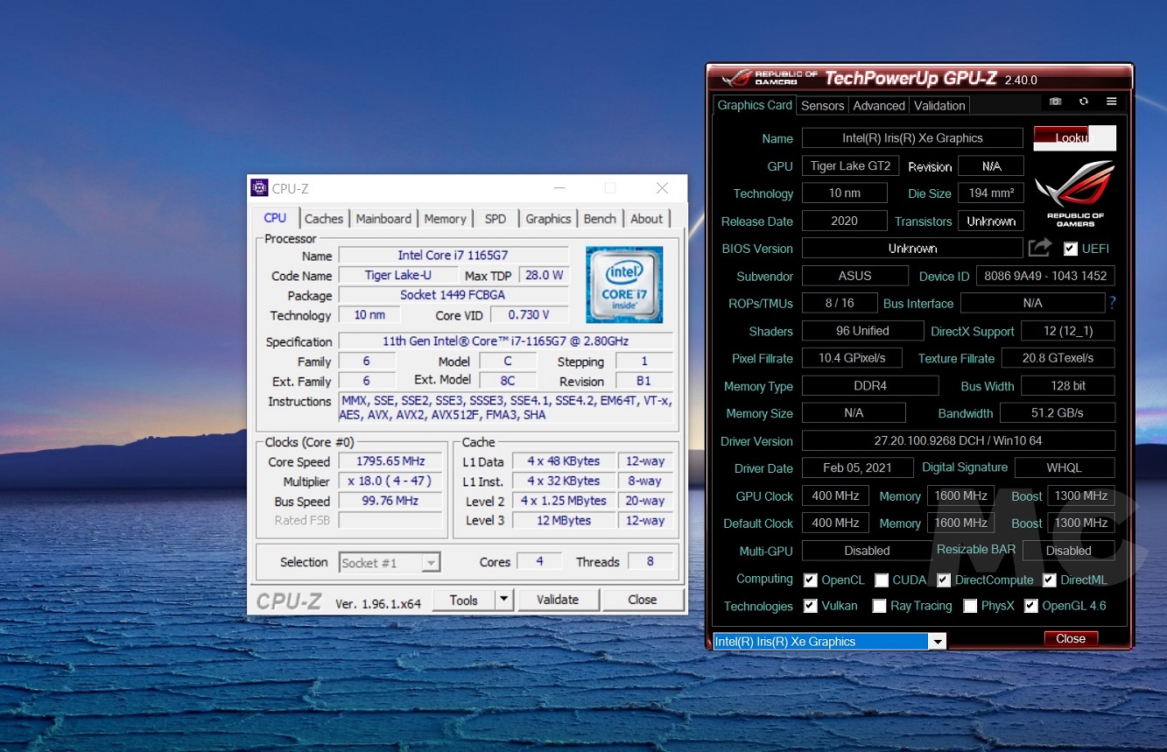1167x752 pixels.
Task: Click the Lookup button in GPU-Z
Action: tap(1074, 138)
